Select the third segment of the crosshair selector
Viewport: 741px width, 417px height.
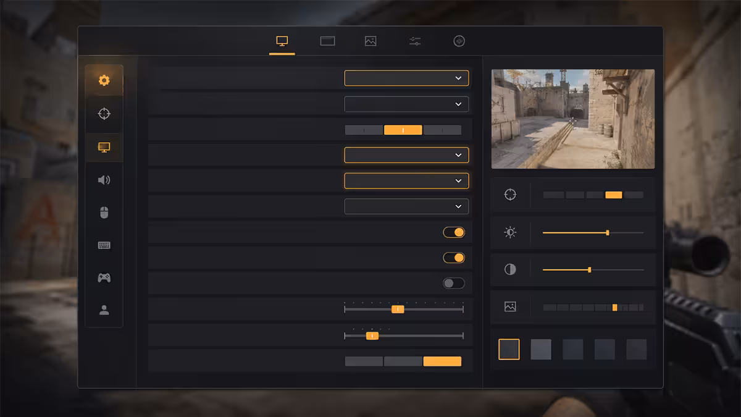coord(595,195)
